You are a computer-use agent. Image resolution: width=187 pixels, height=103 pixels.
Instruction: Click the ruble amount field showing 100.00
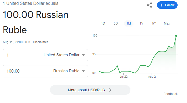coord(19,71)
